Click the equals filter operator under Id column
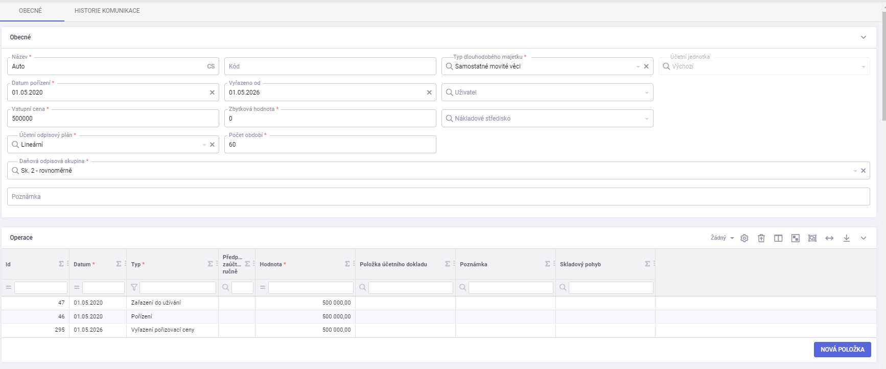The width and height of the screenshot is (886, 369). tap(8, 288)
